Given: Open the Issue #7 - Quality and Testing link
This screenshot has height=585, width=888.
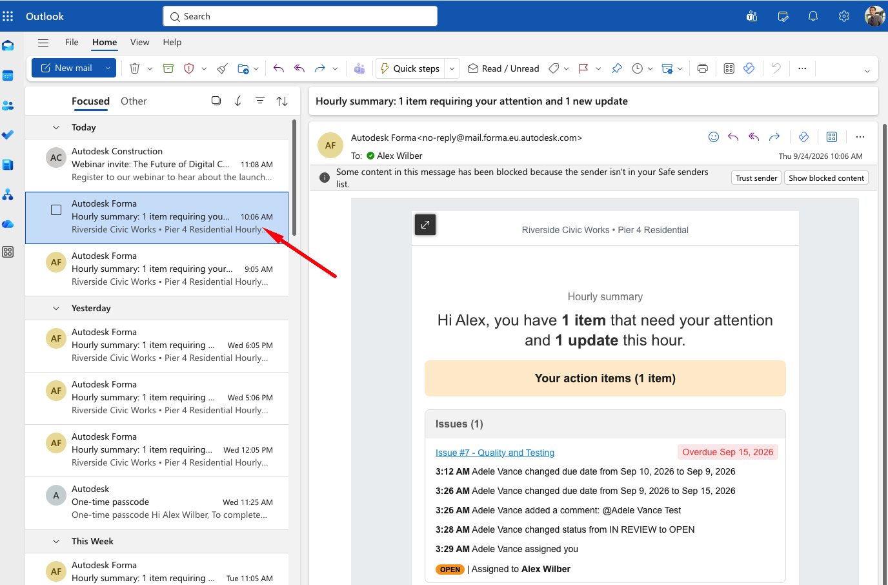Looking at the screenshot, I should (495, 453).
